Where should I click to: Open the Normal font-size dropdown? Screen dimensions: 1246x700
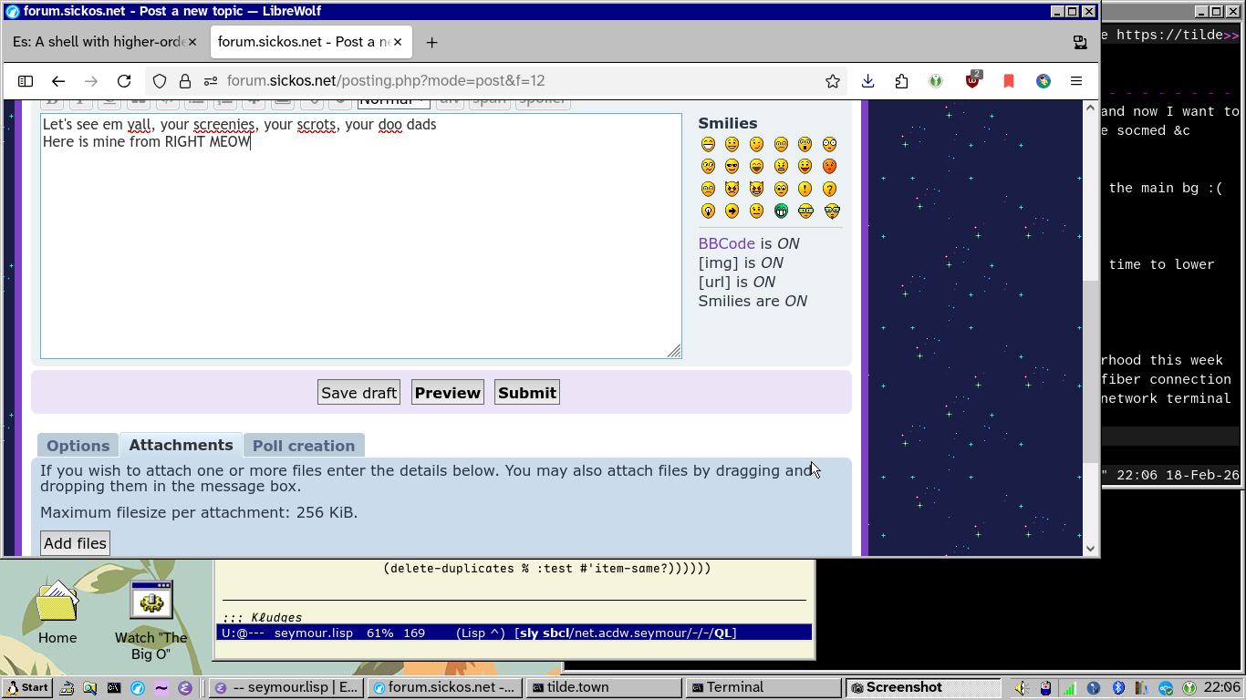392,98
